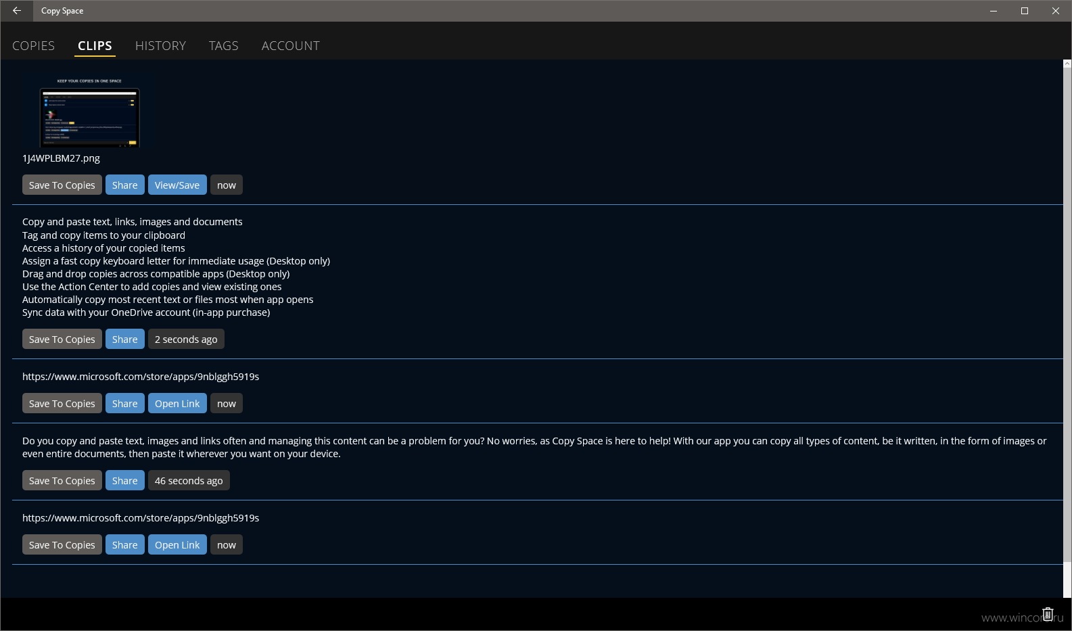Share the last Microsoft store link
Viewport: 1072px width, 631px height.
click(x=125, y=545)
